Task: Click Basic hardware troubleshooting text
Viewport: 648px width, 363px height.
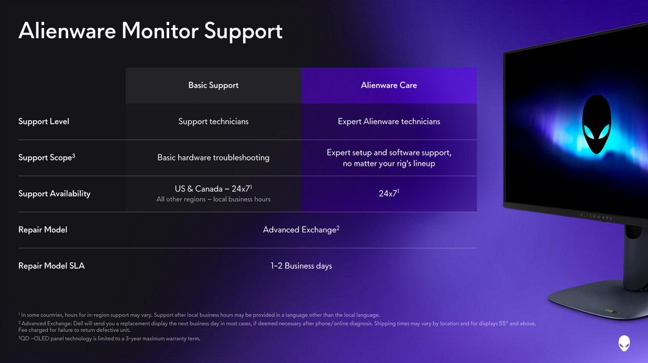Action: click(x=213, y=158)
